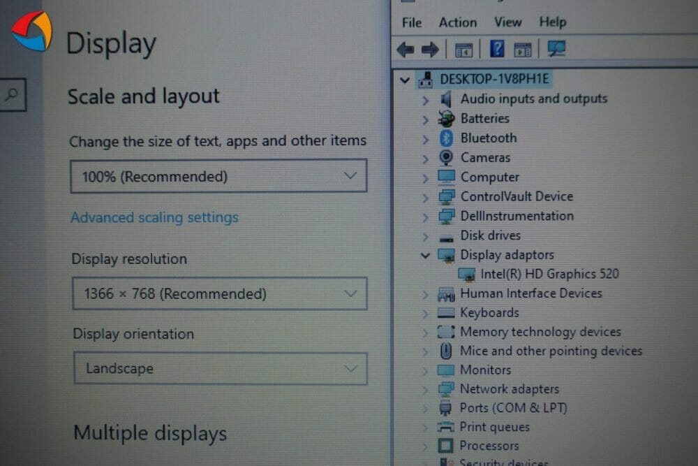Expand the Network adapters node

(x=425, y=390)
